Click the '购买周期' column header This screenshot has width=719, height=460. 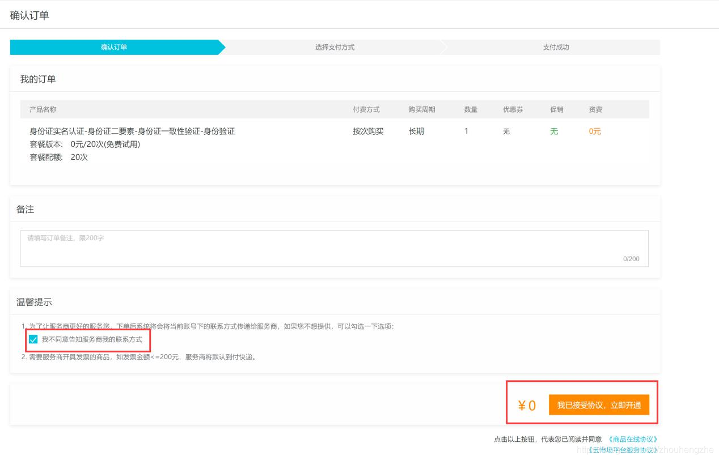[422, 109]
